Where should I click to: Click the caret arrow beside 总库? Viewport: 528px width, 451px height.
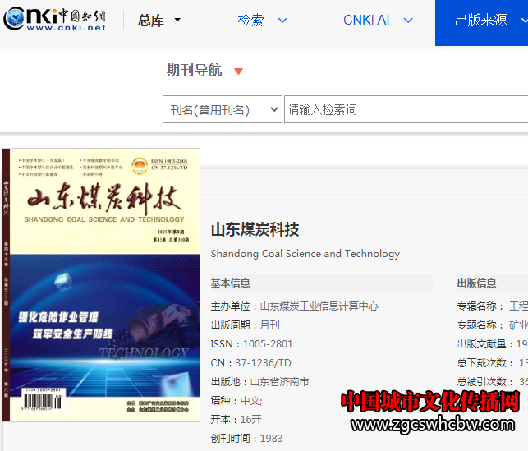177,21
